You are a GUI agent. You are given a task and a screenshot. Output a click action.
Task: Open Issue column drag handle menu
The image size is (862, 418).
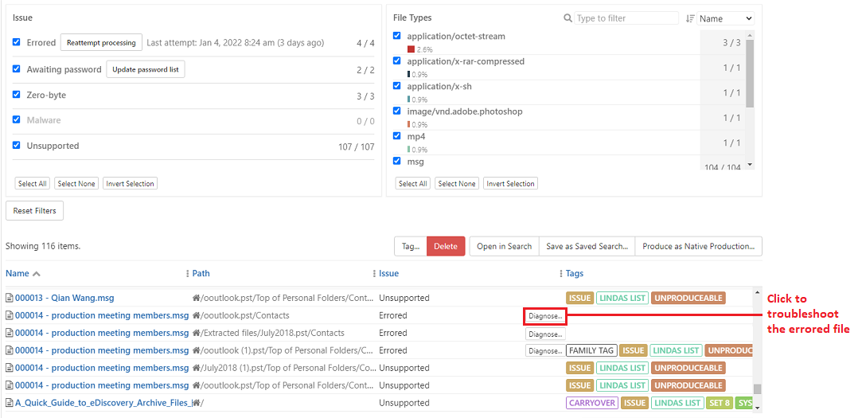click(374, 273)
